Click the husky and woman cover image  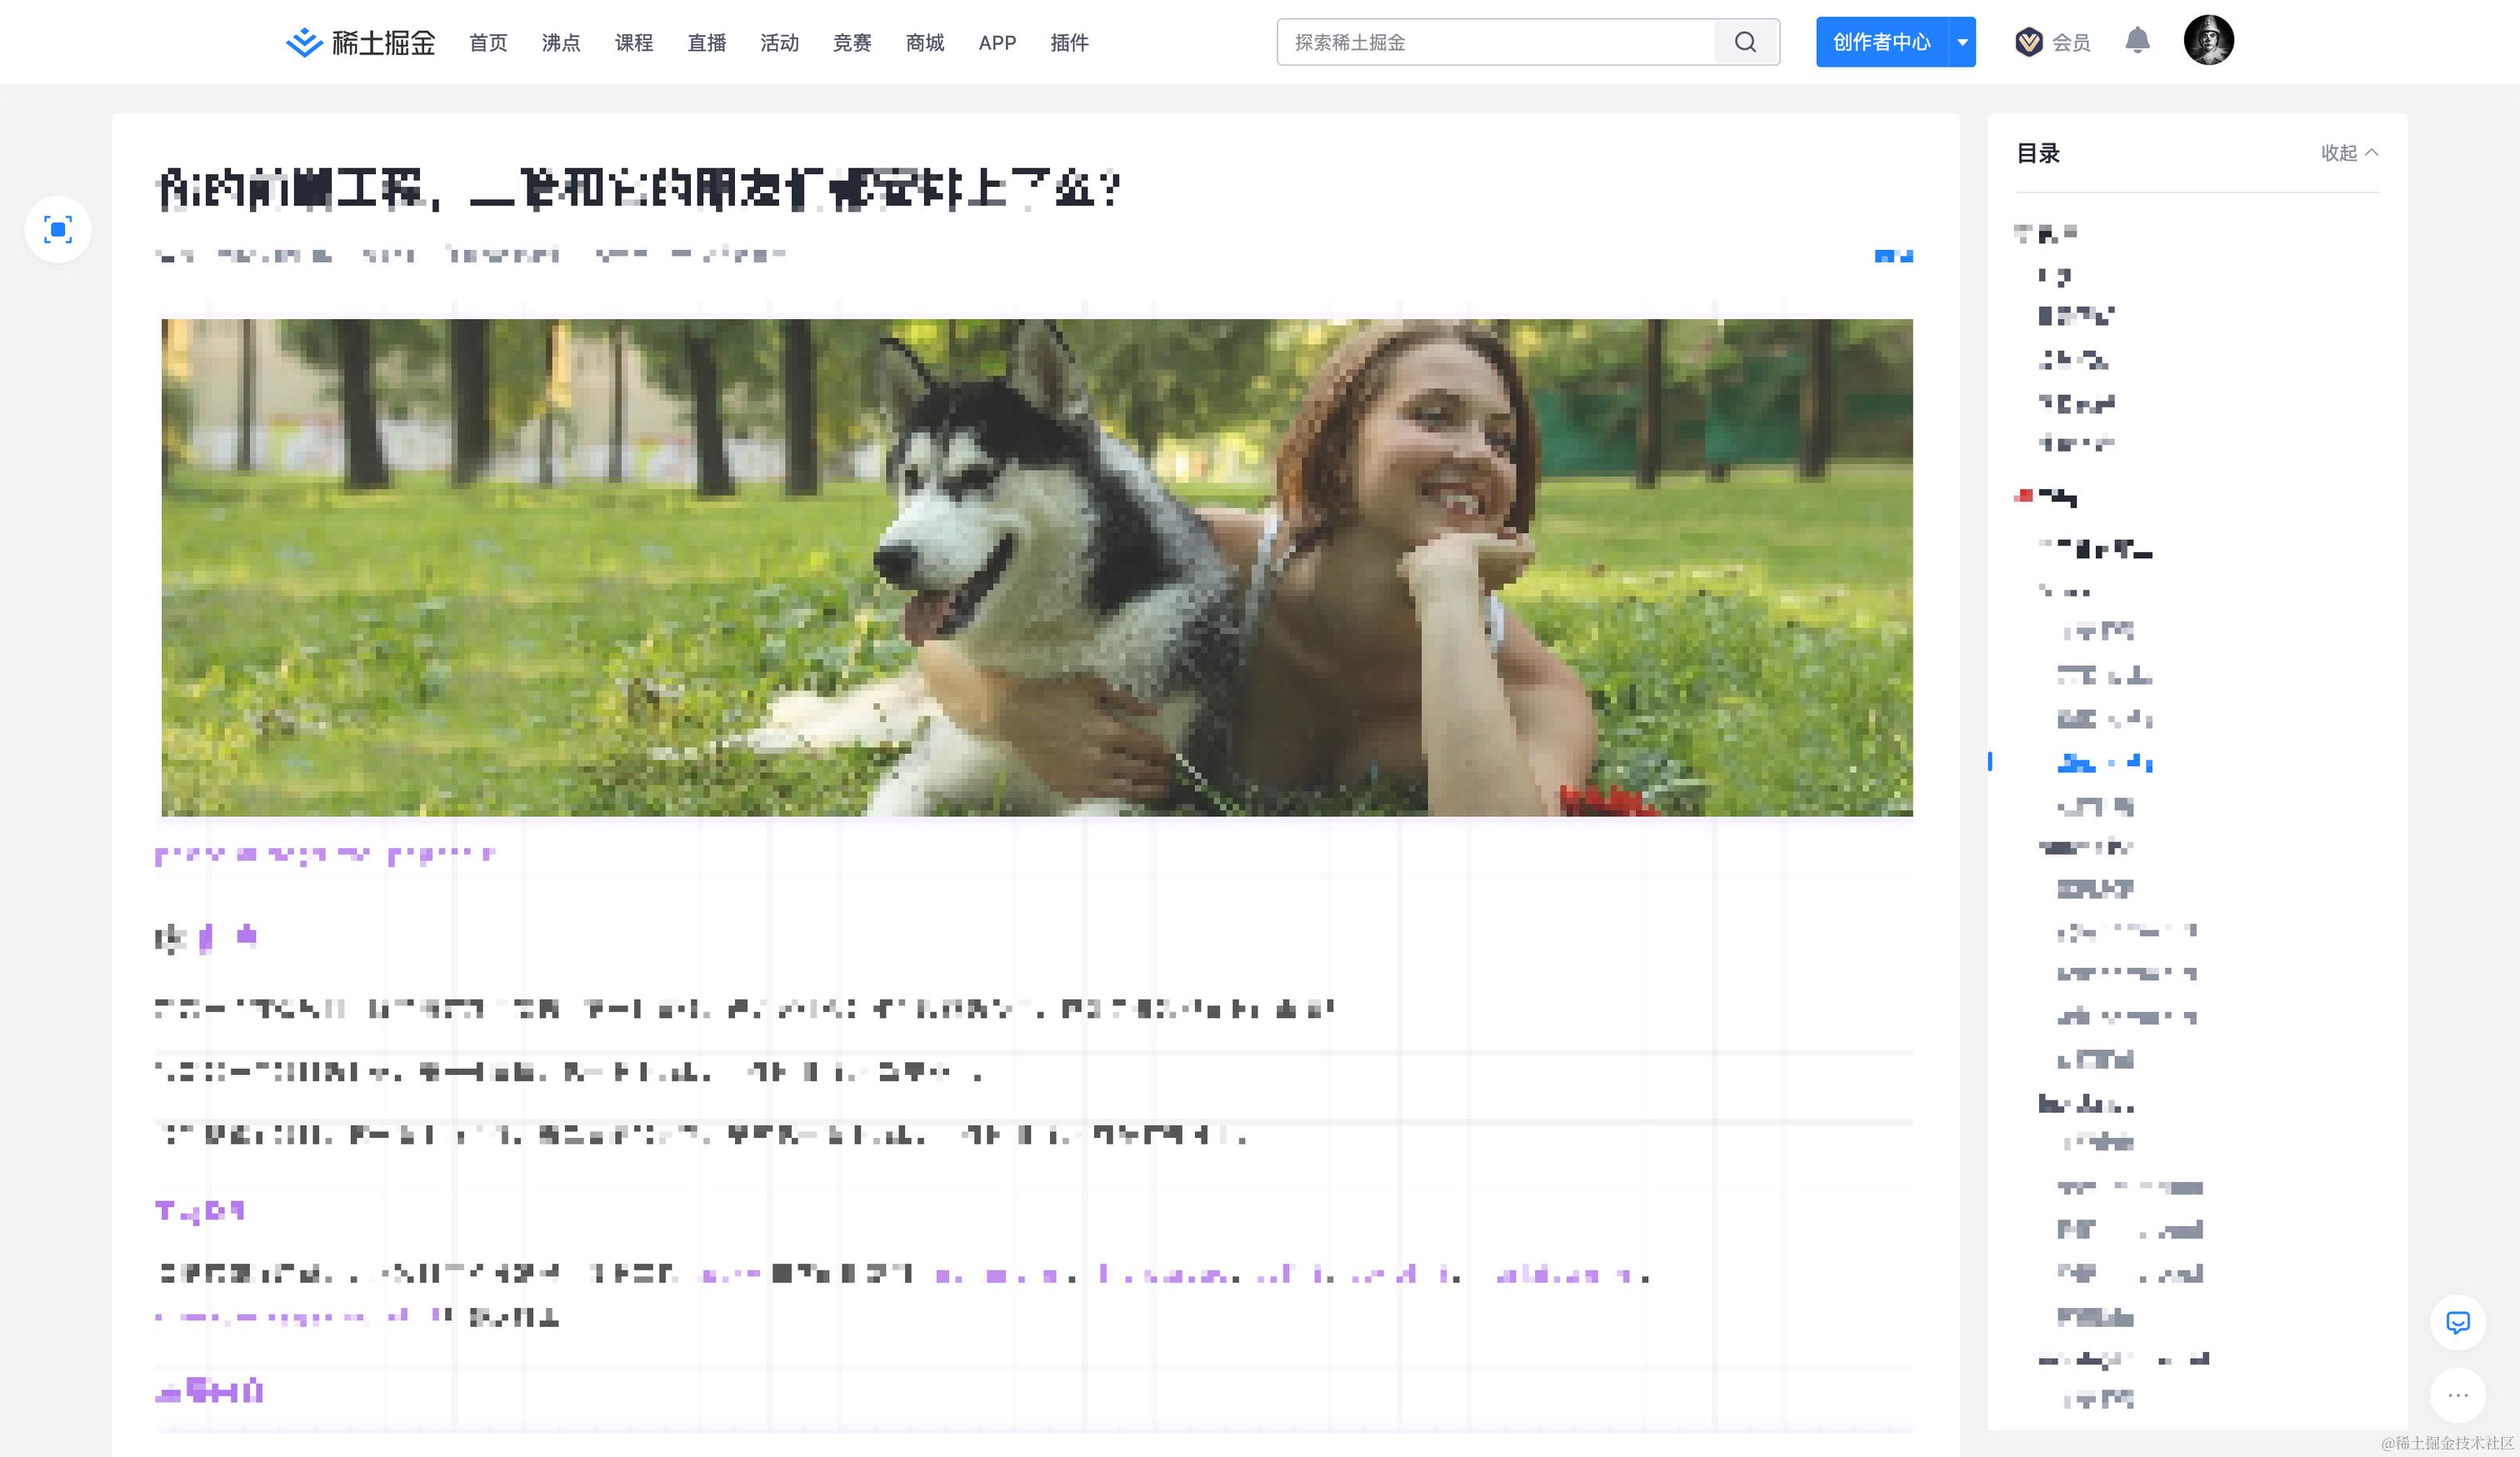[x=1036, y=566]
